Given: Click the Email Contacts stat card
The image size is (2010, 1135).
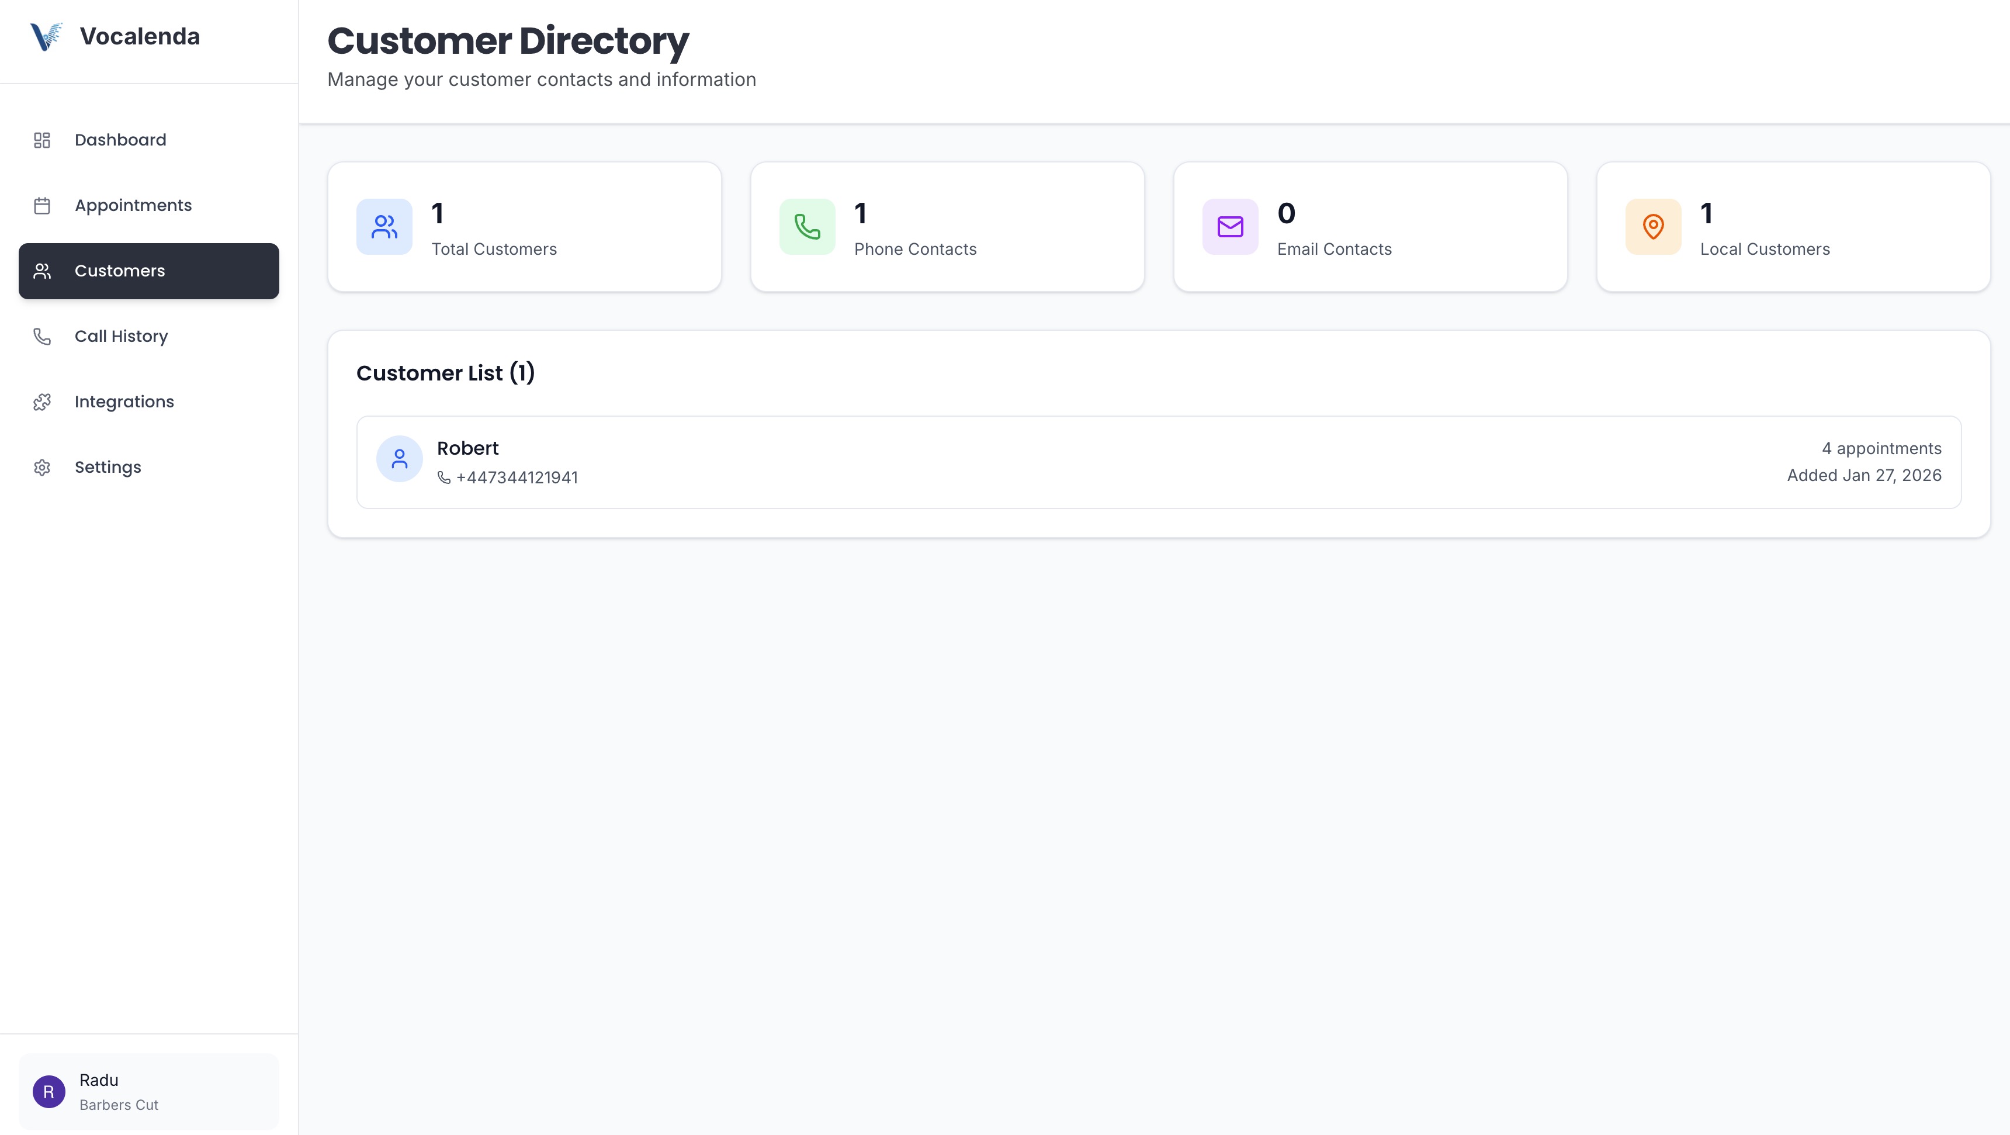Looking at the screenshot, I should [x=1370, y=227].
